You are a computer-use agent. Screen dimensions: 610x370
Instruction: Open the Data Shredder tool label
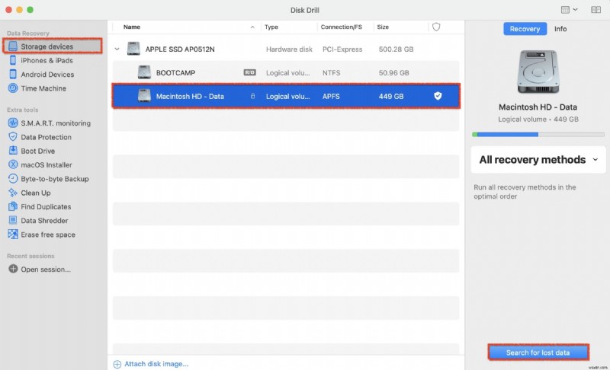[44, 221]
